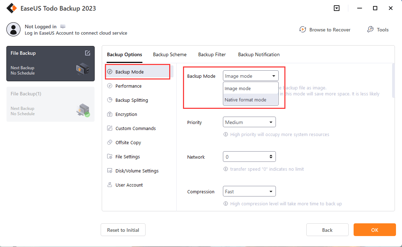The width and height of the screenshot is (402, 247).
Task: Click the Back button
Action: tap(327, 230)
